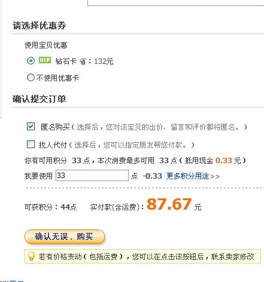Screen dimensions: 264x282
Task: Click the 确认提交订单 section heading
Action: pos(40,99)
